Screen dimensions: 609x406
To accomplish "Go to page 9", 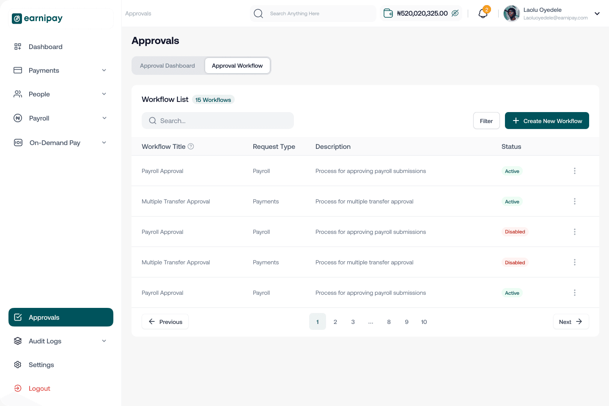I will click(407, 321).
